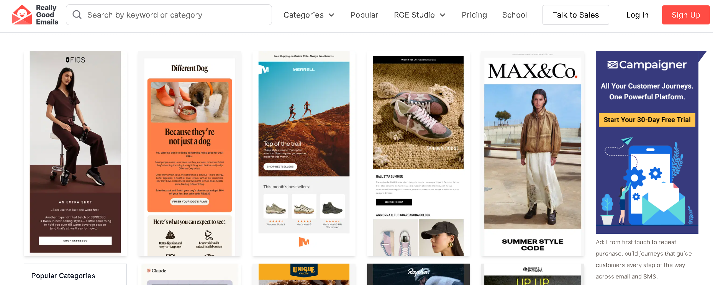The image size is (713, 285).
Task: Open the Mountain Hardwear email card
Action: coord(533,274)
